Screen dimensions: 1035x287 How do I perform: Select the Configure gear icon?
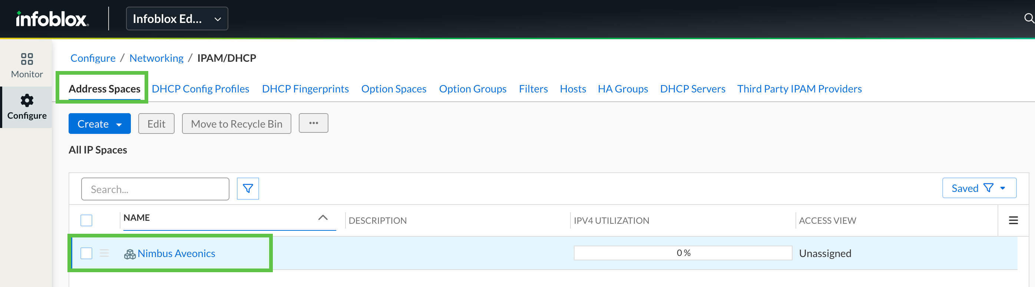coord(27,101)
